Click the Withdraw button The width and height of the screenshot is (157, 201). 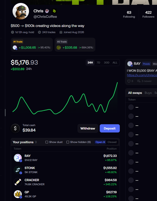[88, 128]
